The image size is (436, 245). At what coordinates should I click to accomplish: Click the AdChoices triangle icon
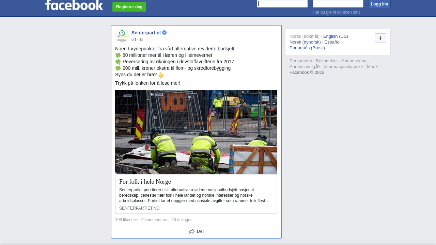click(318, 66)
